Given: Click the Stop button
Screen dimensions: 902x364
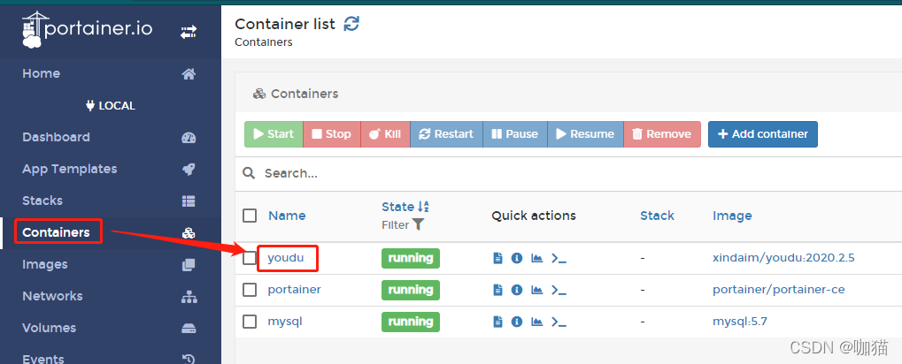Looking at the screenshot, I should pos(332,134).
